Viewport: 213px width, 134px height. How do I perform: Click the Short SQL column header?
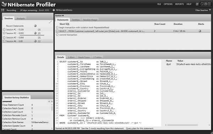(64, 24)
